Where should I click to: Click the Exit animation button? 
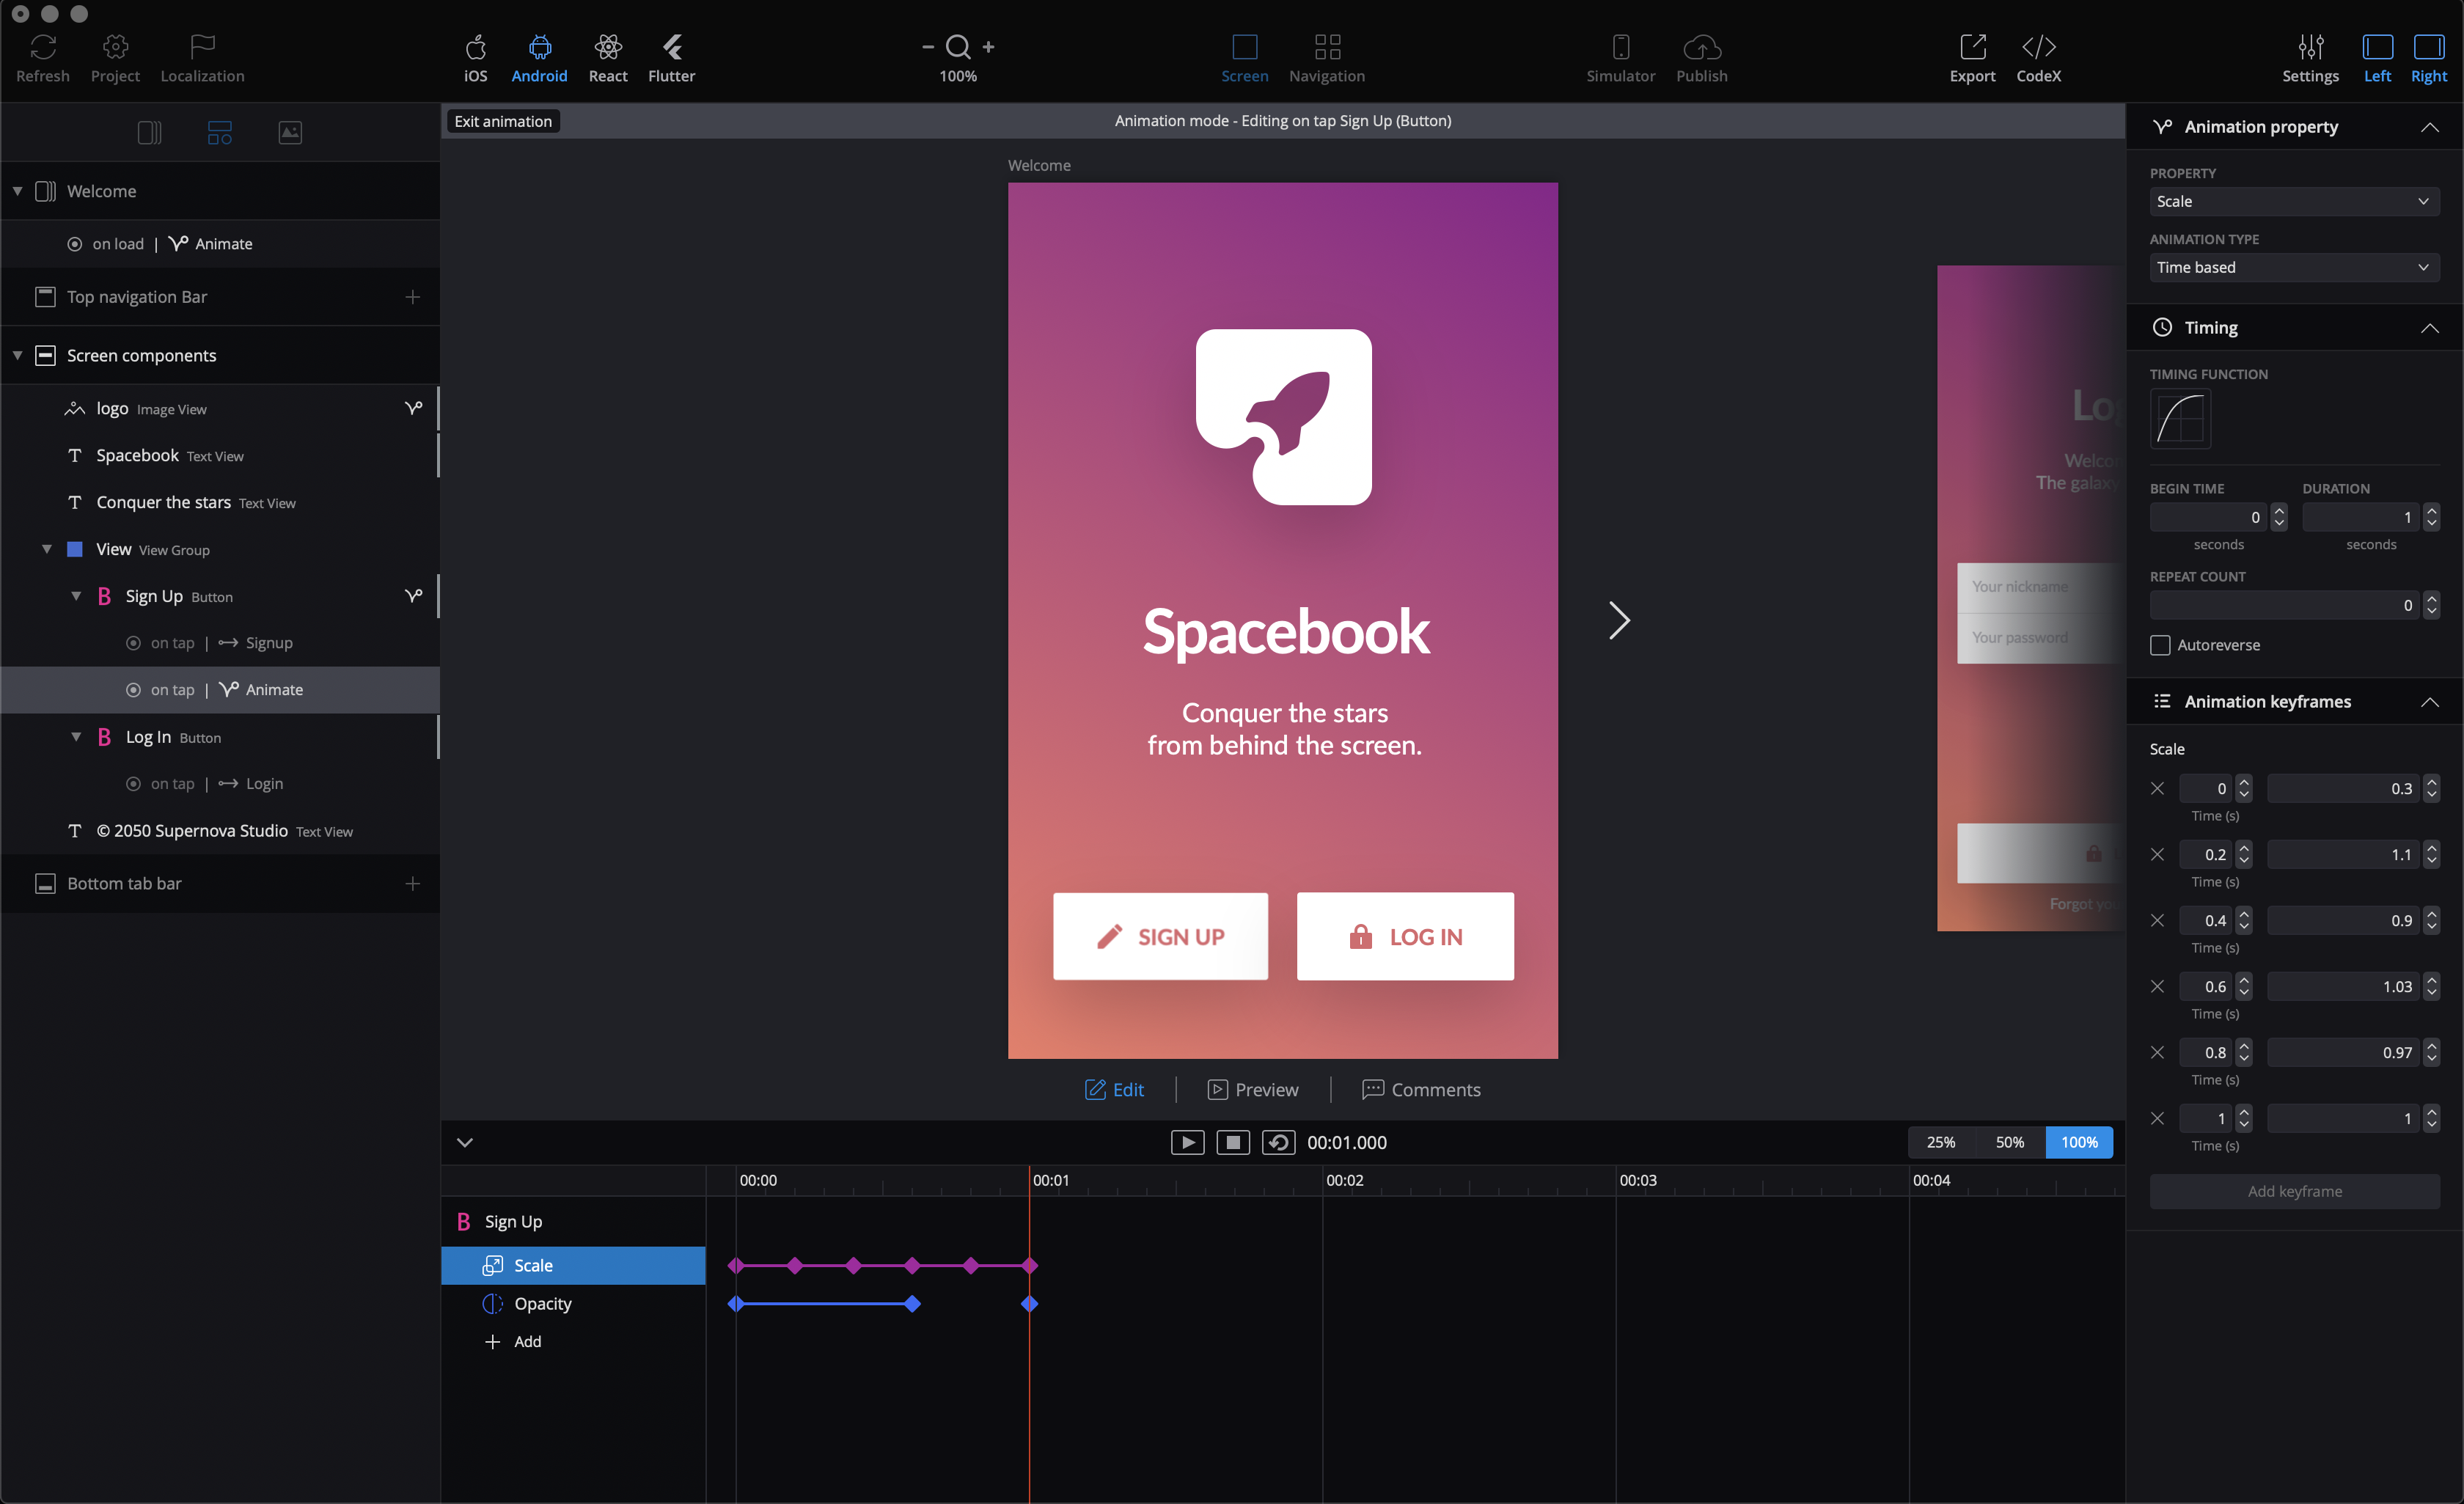pos(503,121)
